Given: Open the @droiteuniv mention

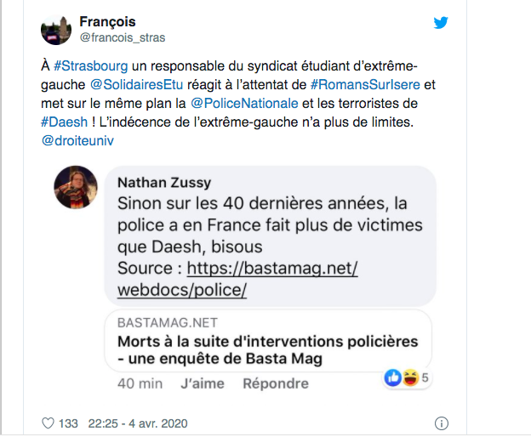Looking at the screenshot, I should [x=78, y=140].
